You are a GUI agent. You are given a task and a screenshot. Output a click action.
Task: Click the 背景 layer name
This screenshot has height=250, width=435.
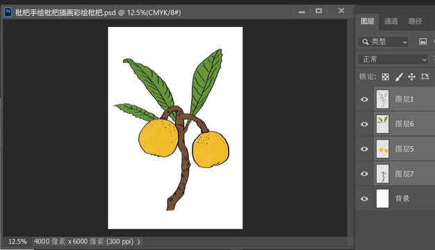[x=402, y=199]
